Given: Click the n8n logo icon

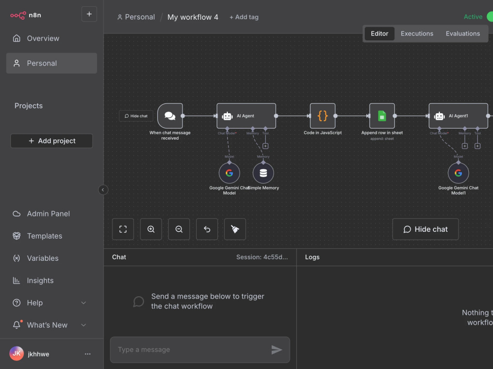Looking at the screenshot, I should [18, 15].
